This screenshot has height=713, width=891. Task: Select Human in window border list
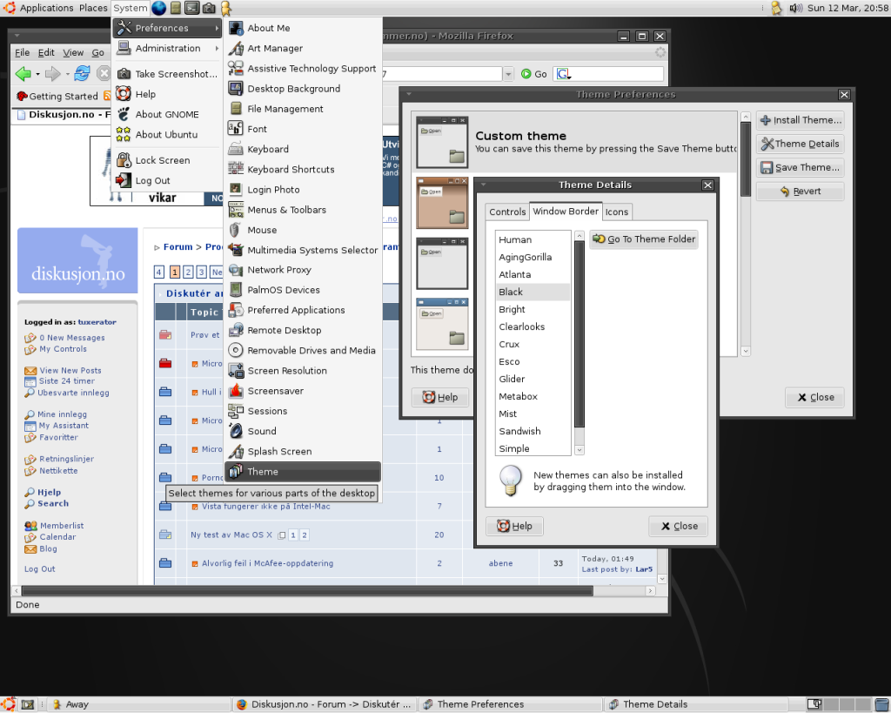pos(533,240)
